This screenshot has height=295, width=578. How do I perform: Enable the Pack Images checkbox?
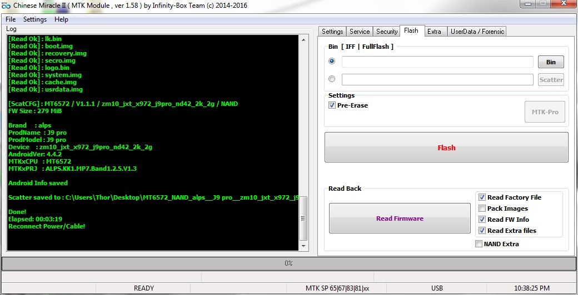(482, 208)
